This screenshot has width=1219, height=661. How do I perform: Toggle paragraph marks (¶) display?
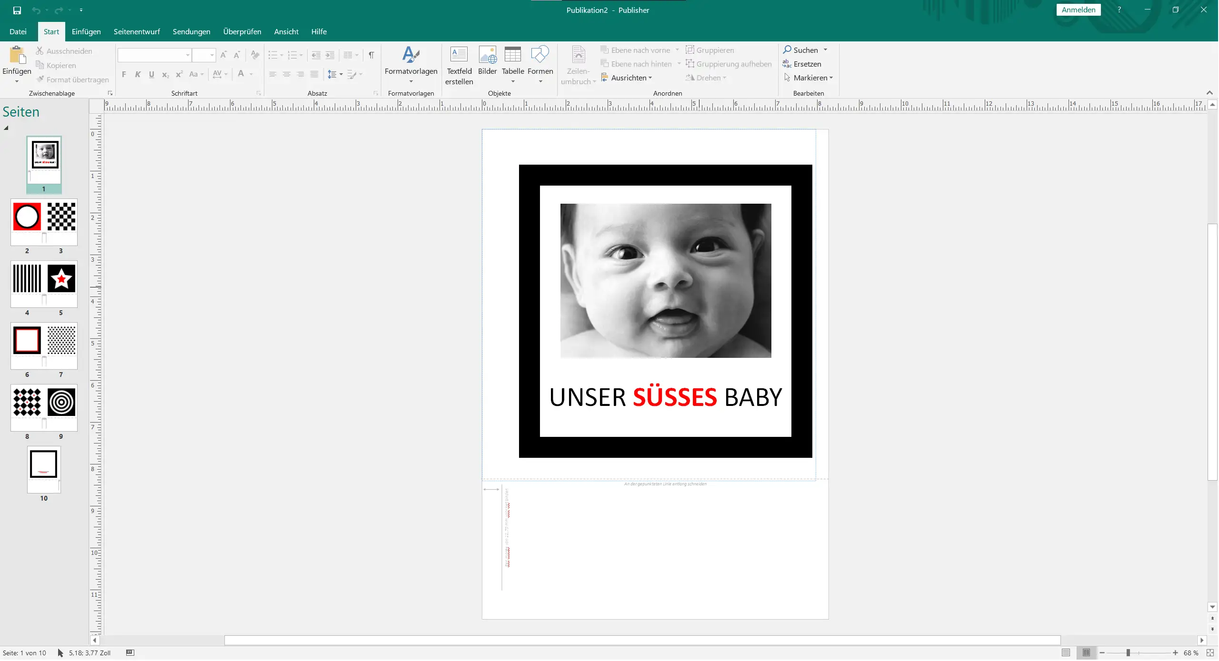pyautogui.click(x=371, y=55)
